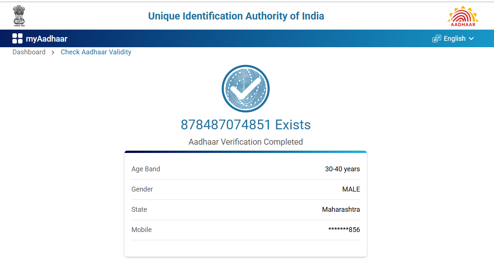Click the fingerprint checkmark verification icon

pyautogui.click(x=246, y=89)
